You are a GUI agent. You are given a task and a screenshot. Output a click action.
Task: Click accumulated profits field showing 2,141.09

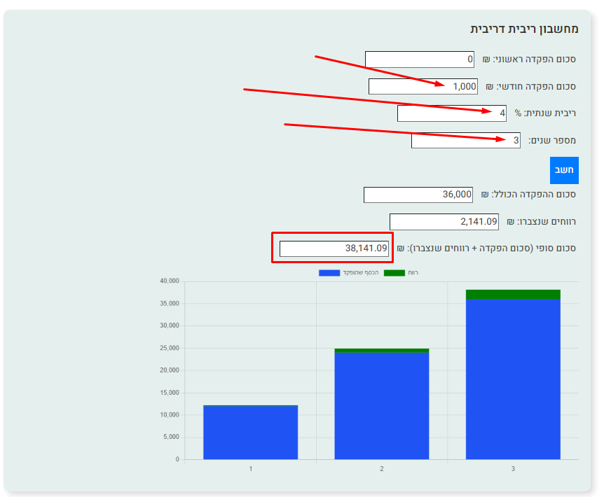[x=444, y=222]
